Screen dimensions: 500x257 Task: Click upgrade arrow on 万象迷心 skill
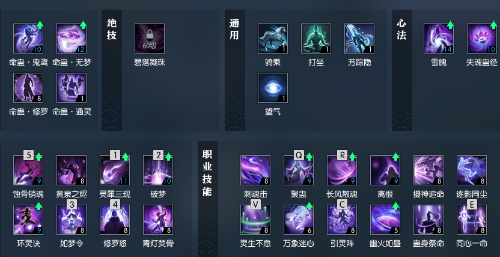pos(309,206)
